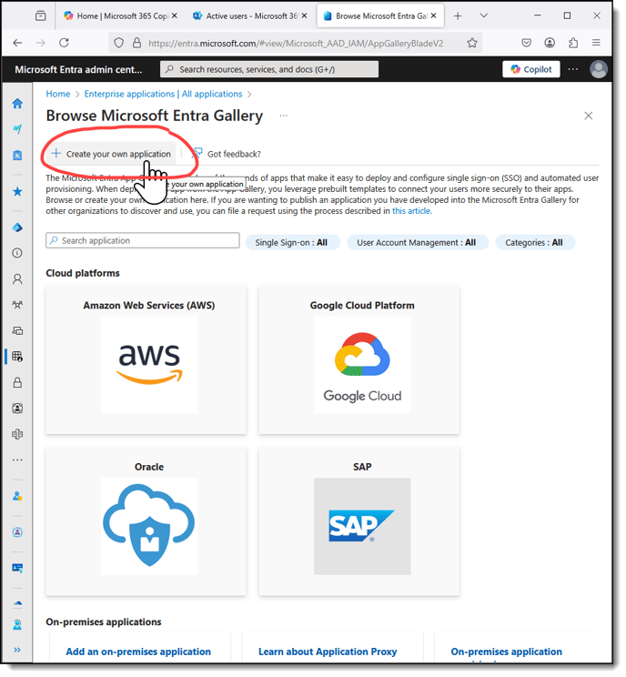This screenshot has width=626, height=677.
Task: Reload the page
Action: pyautogui.click(x=65, y=43)
